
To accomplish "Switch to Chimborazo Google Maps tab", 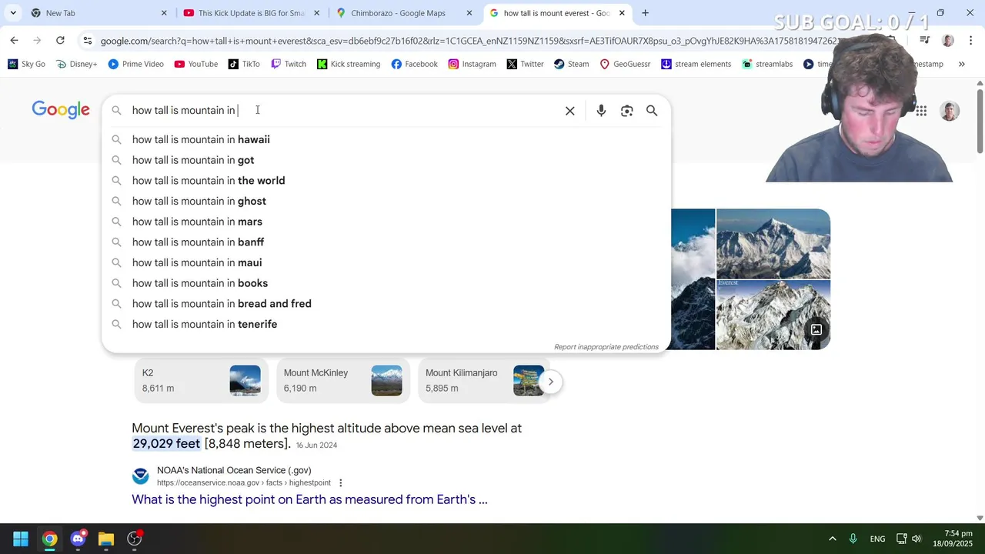I will 405,13.
